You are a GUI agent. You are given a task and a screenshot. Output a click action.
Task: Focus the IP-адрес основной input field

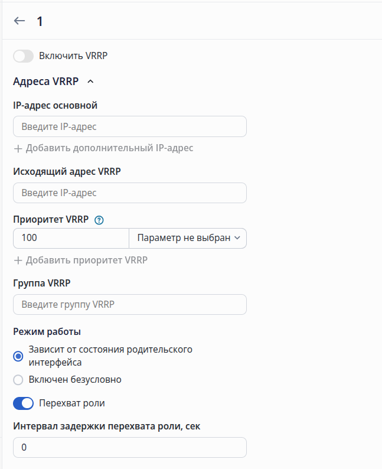point(130,126)
